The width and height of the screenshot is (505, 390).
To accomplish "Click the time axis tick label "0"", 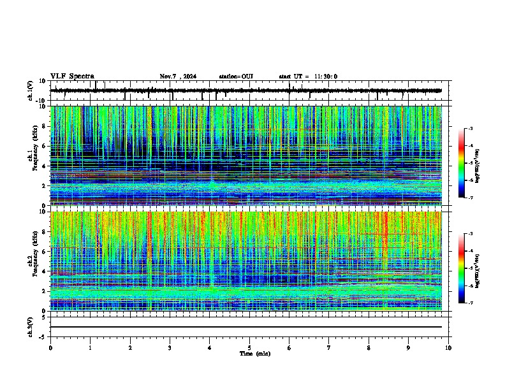I will [50, 348].
